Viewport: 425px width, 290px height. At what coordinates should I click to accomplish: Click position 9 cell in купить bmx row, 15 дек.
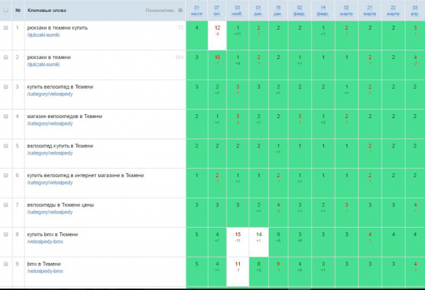278,242
